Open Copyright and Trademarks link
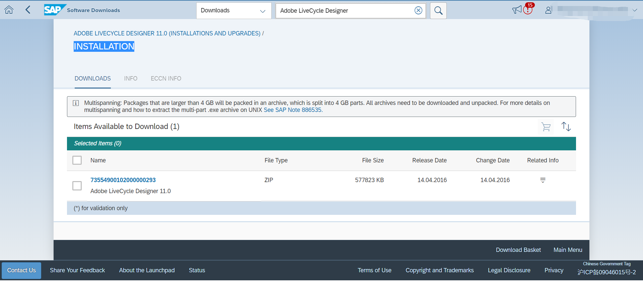This screenshot has width=643, height=283. (439, 270)
